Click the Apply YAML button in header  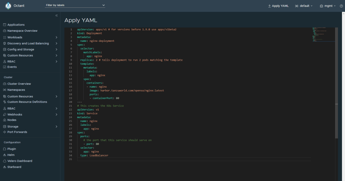tap(278, 6)
